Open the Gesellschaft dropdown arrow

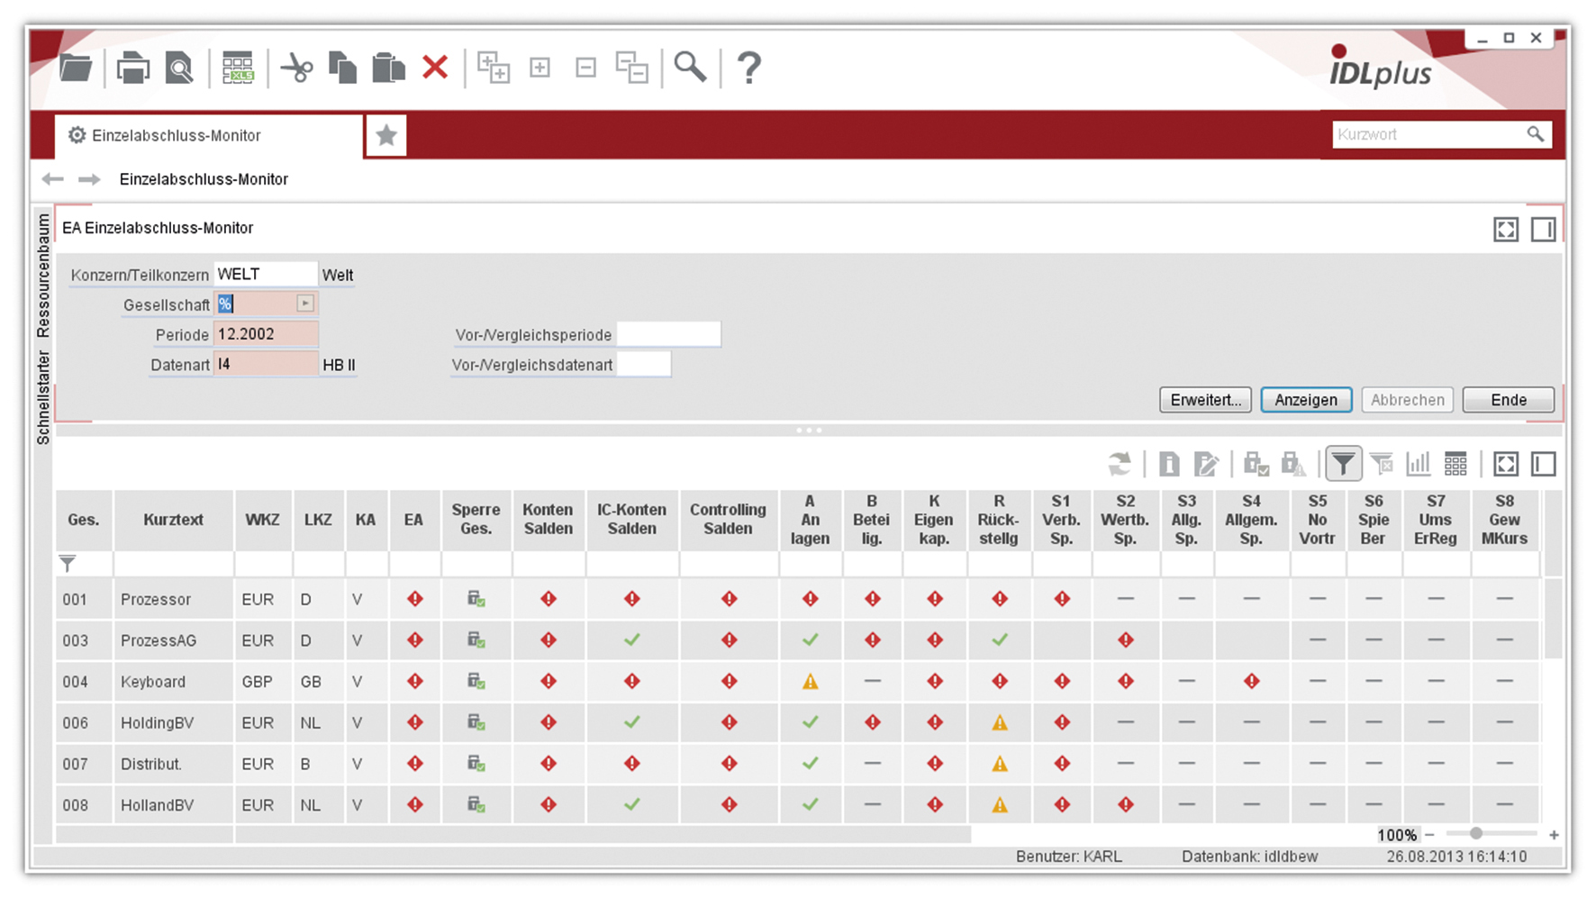point(305,304)
